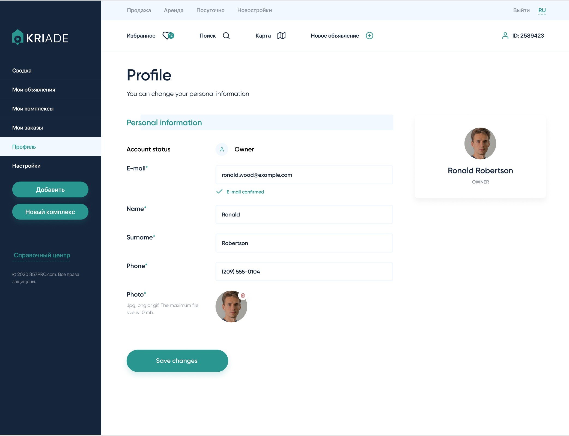This screenshot has width=569, height=436.
Task: Click the new listing plus icon
Action: [370, 36]
